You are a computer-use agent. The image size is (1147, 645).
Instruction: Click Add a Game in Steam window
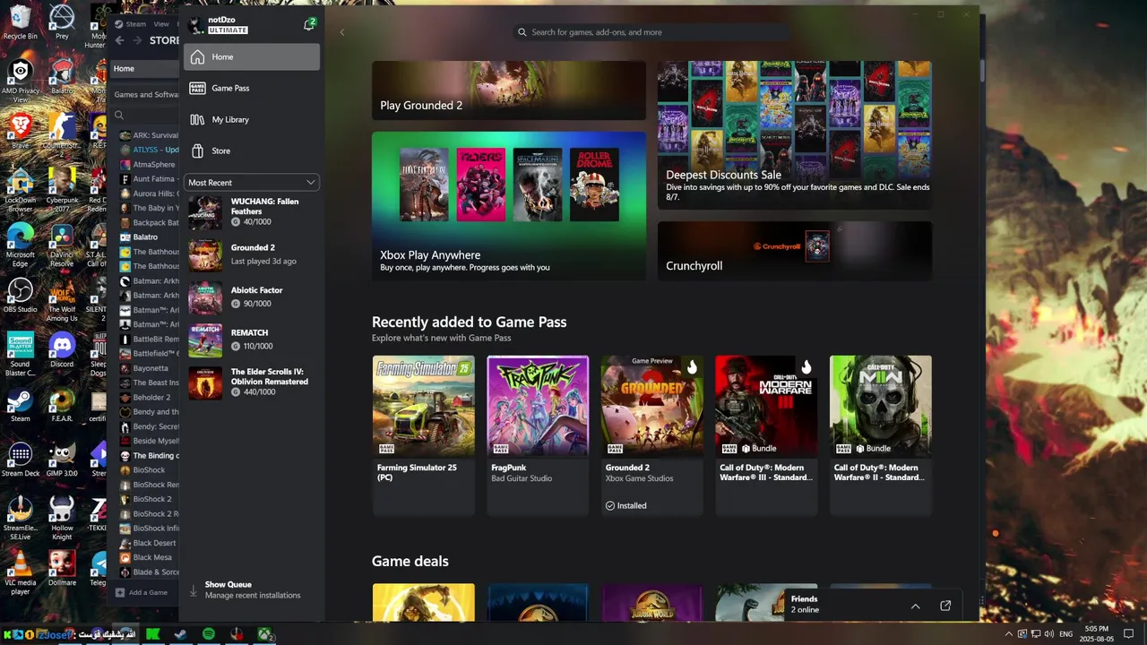coord(142,592)
